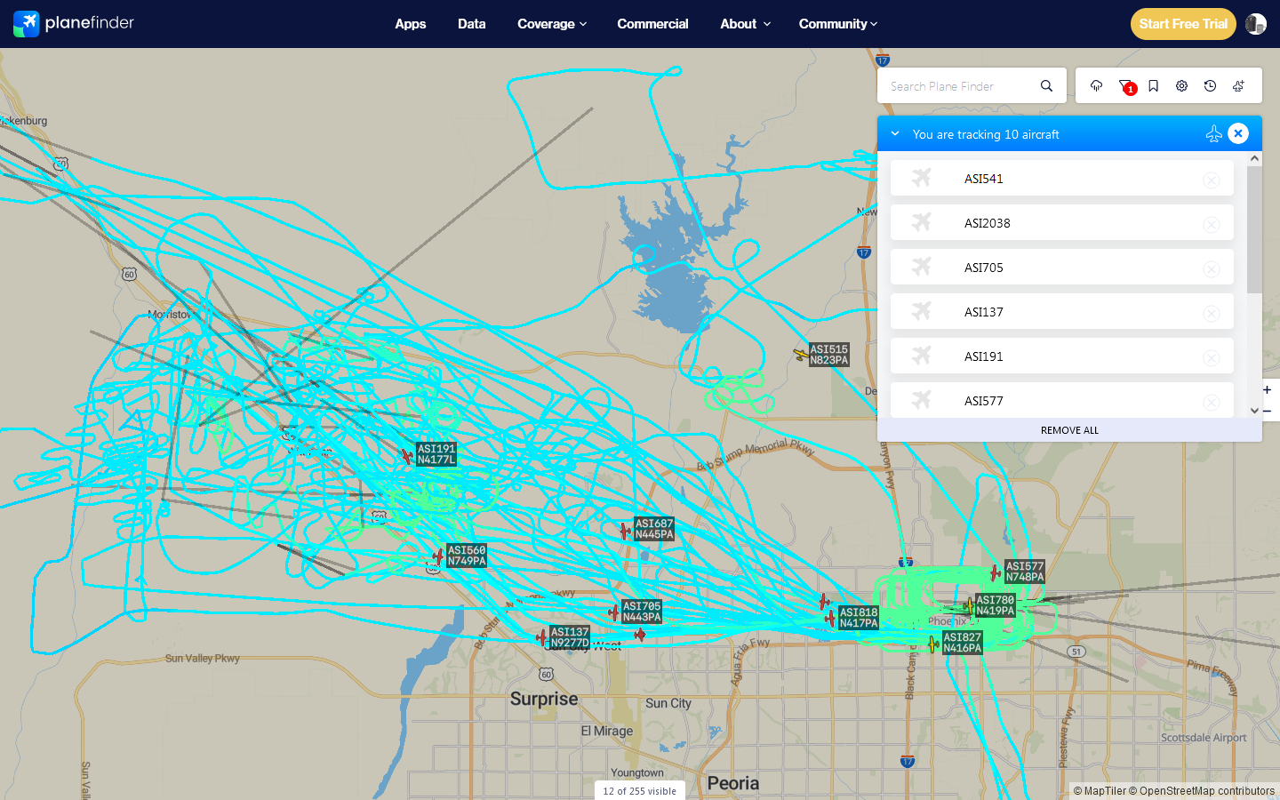Open the playback history clock icon

1210,86
